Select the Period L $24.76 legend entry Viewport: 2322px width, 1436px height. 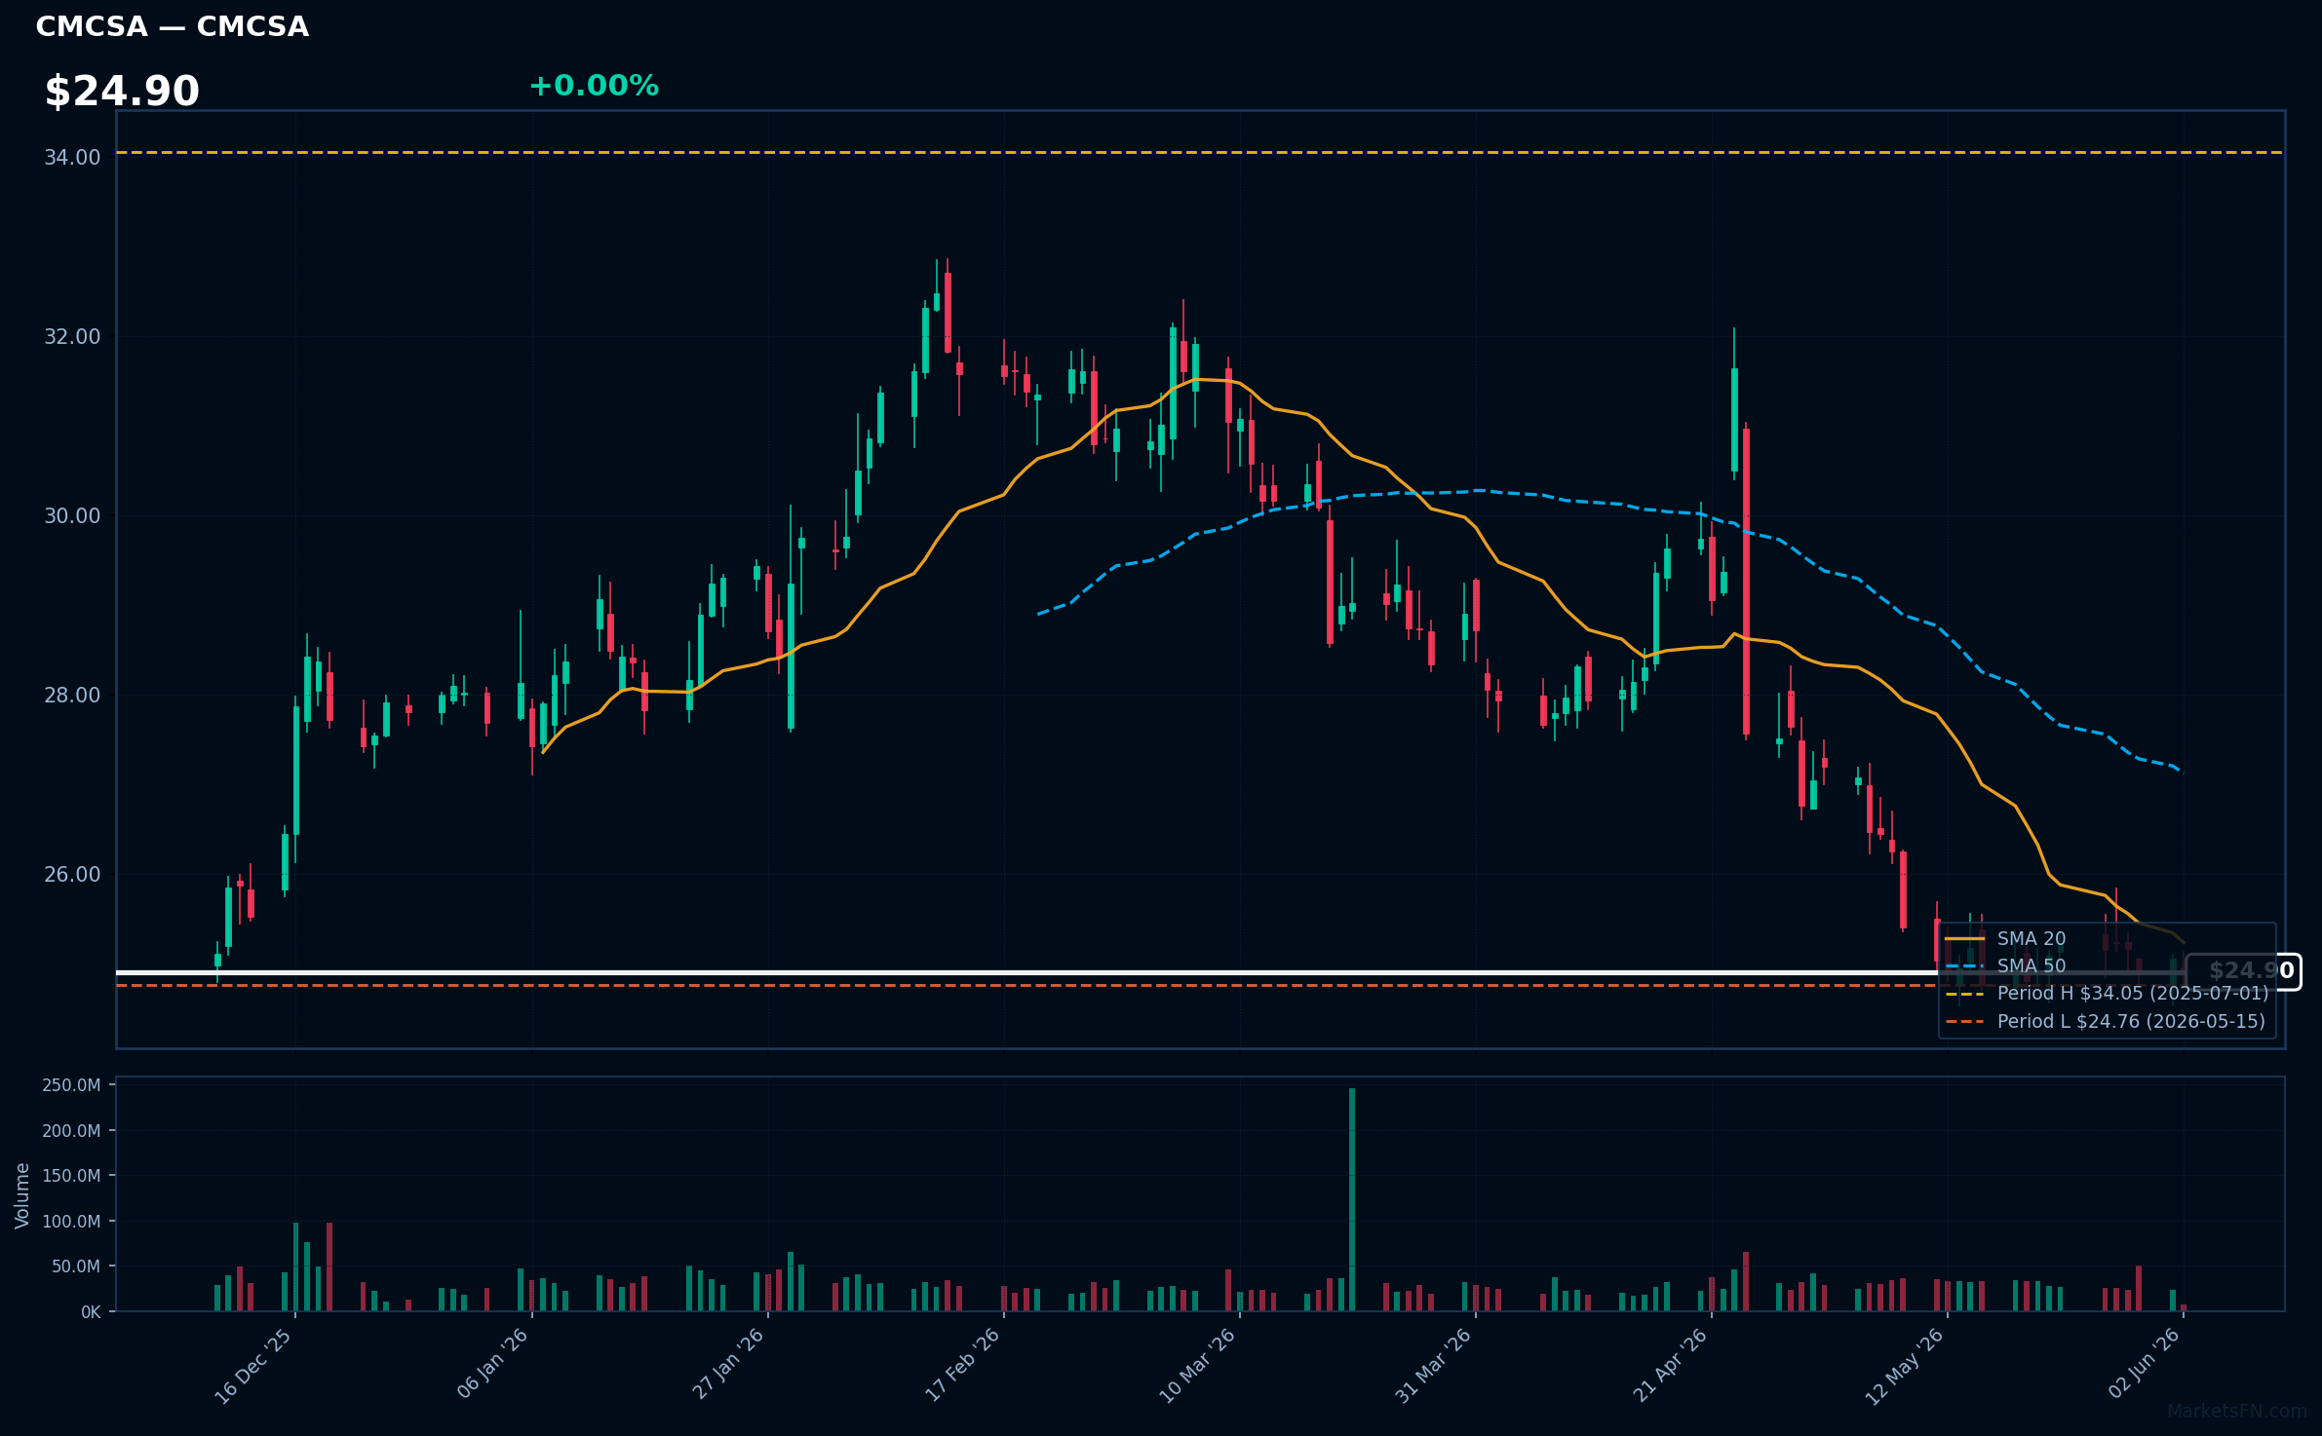point(2106,1022)
